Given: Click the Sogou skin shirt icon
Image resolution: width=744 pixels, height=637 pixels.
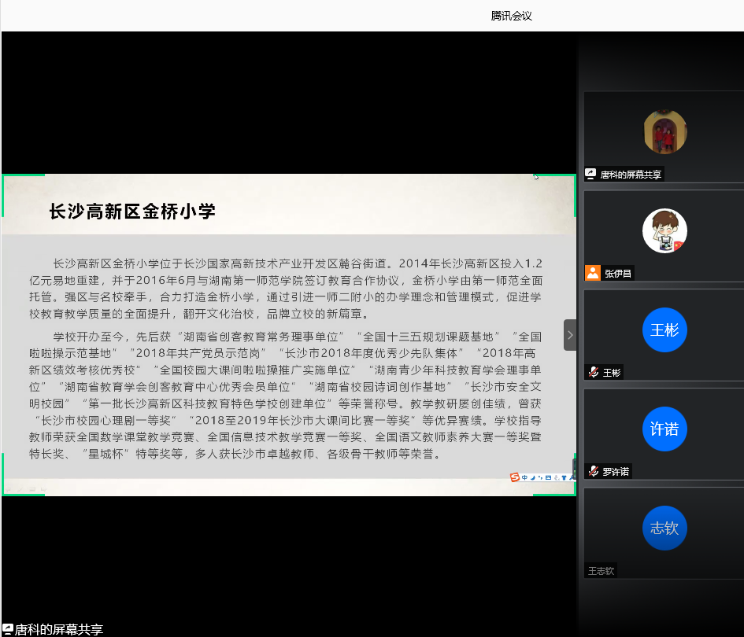Looking at the screenshot, I should click(x=564, y=477).
